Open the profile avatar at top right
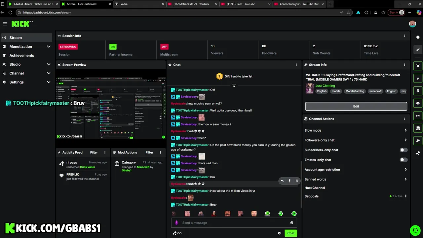Image resolution: width=423 pixels, height=238 pixels. (412, 24)
